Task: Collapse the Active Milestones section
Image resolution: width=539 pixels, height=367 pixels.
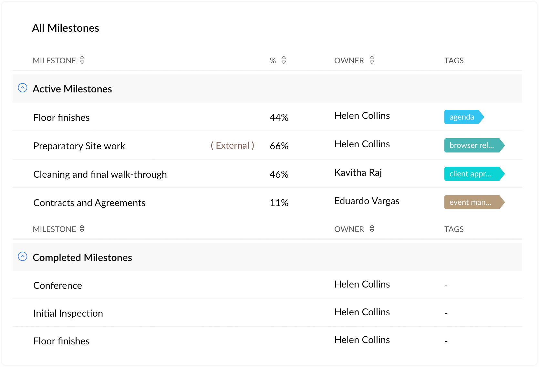Action: pyautogui.click(x=23, y=88)
